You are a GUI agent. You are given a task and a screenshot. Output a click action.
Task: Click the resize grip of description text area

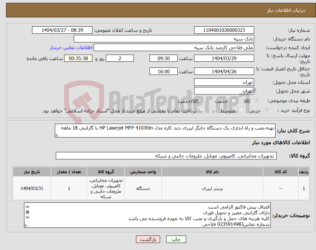(x=57, y=136)
